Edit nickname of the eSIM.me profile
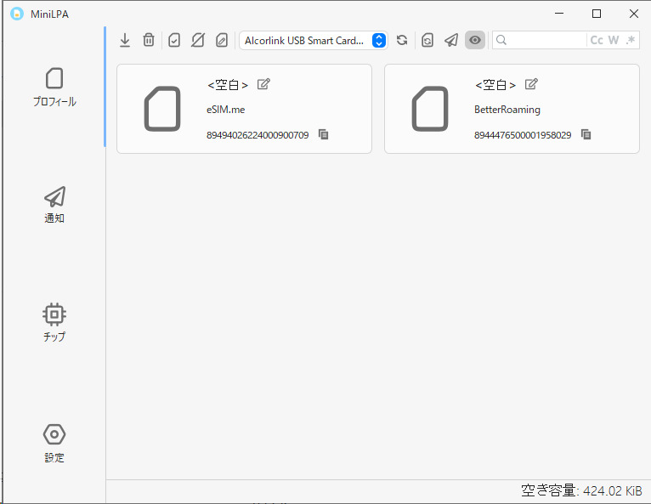This screenshot has width=651, height=504. point(263,84)
